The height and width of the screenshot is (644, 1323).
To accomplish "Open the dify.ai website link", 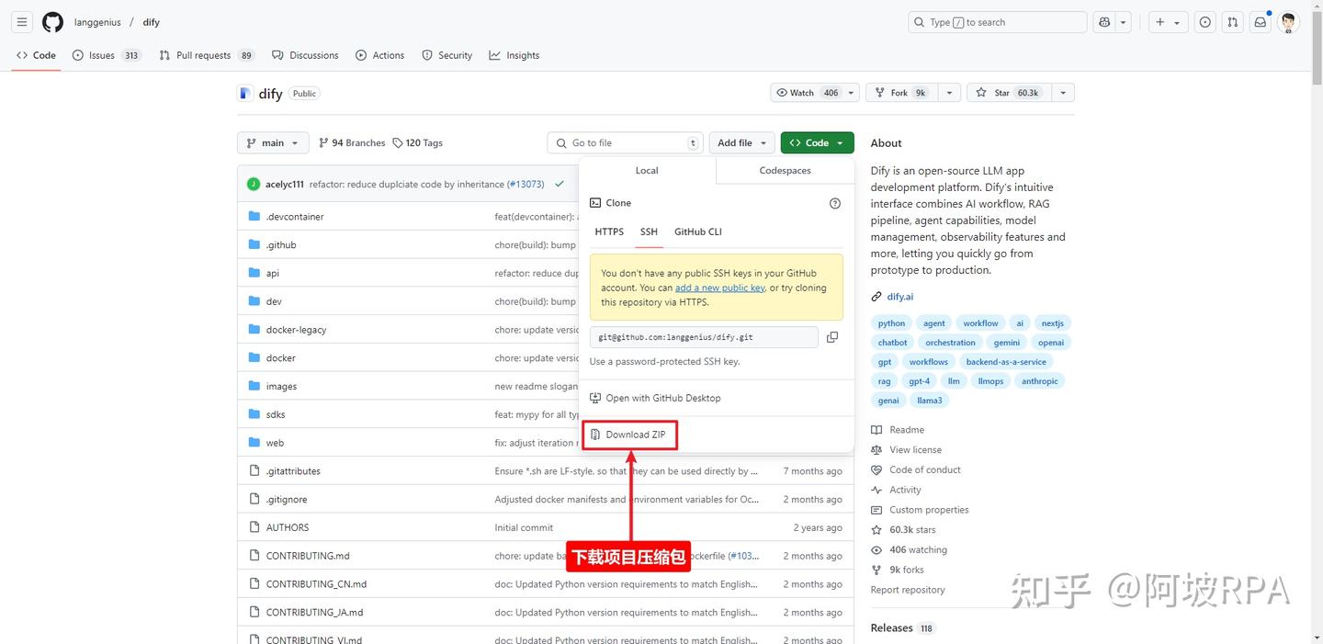I will (899, 297).
